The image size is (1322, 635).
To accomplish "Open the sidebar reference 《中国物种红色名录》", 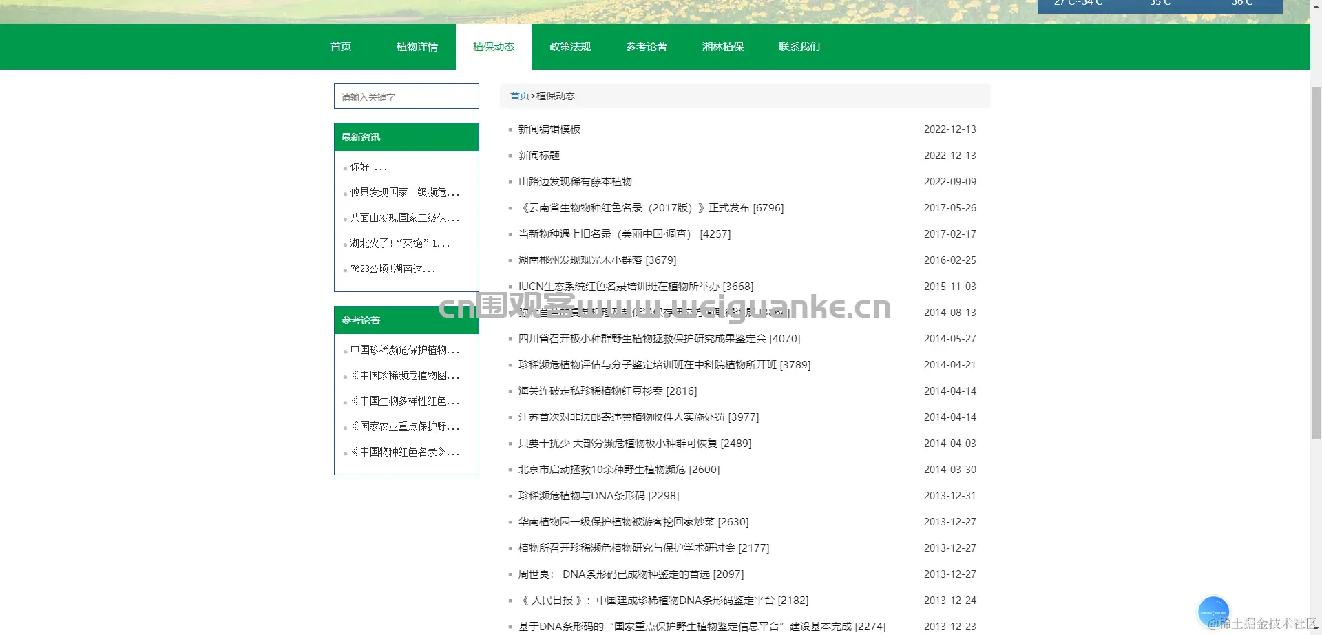I will (x=404, y=452).
